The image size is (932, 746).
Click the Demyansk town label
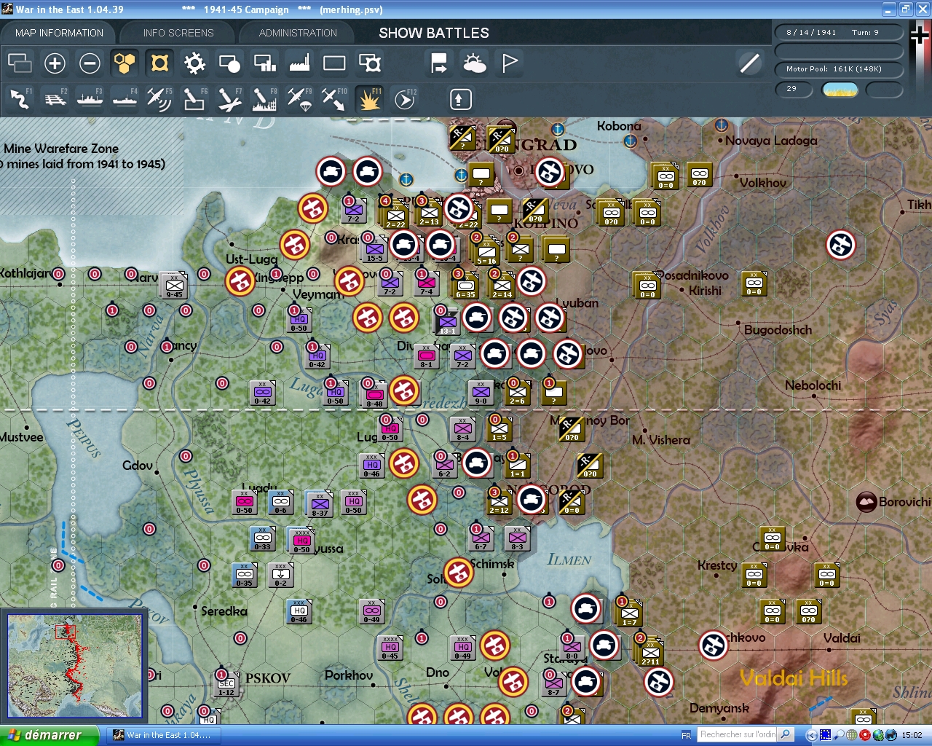[719, 708]
